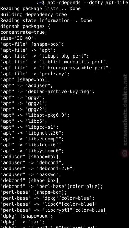The image size is (129, 228).
Task: Click the libgnutls30 dependency line
Action: pos(32,133)
